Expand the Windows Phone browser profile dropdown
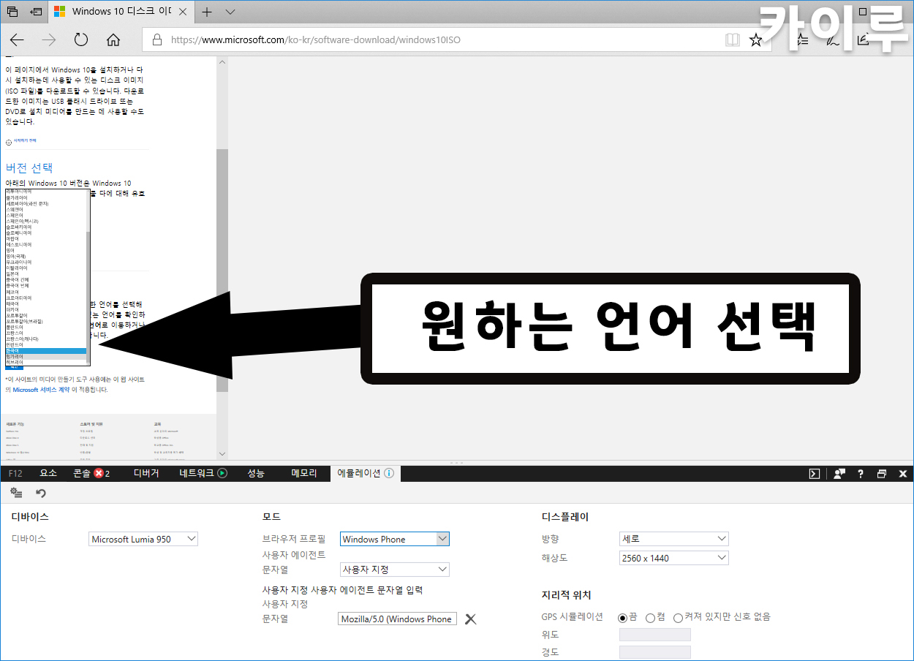This screenshot has width=914, height=661. click(395, 539)
